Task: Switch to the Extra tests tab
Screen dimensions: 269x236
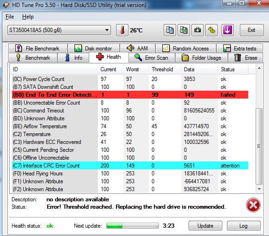Action: pyautogui.click(x=240, y=49)
